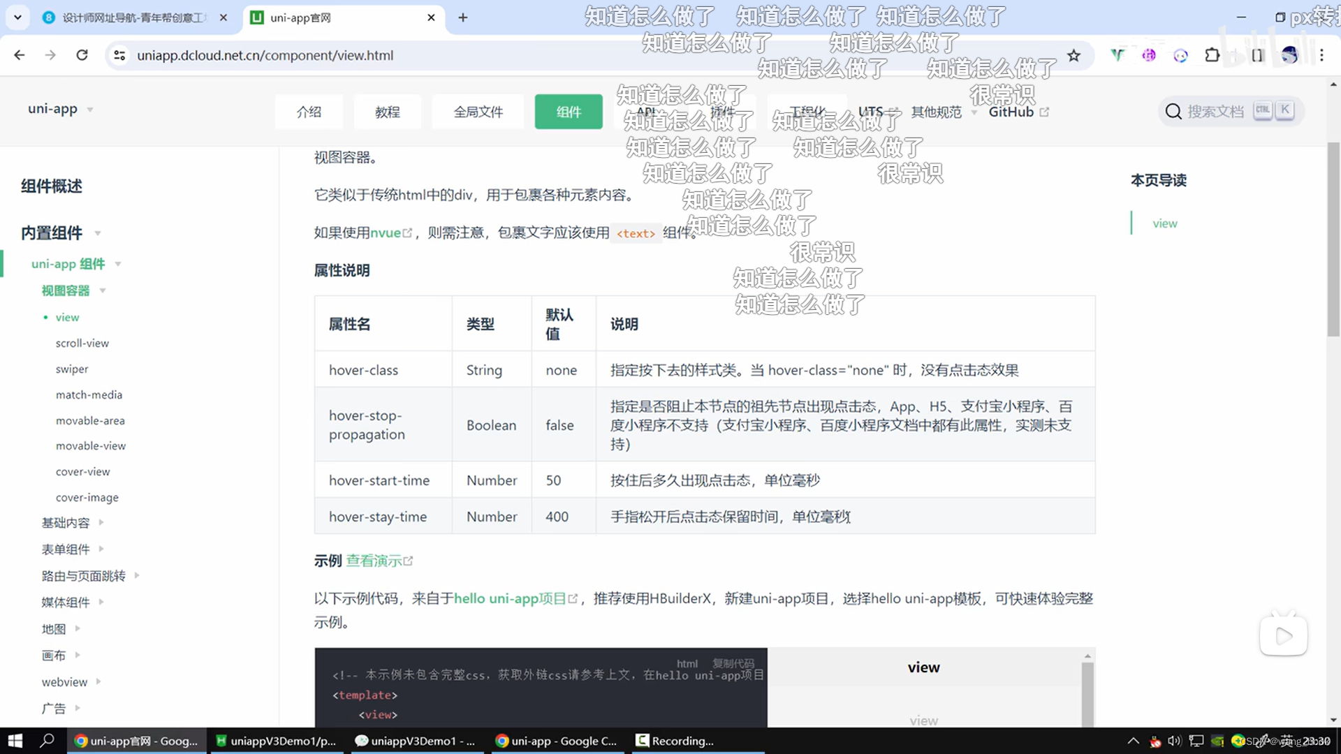Image resolution: width=1341 pixels, height=754 pixels.
Task: Go back to the previous page
Action: 20,55
